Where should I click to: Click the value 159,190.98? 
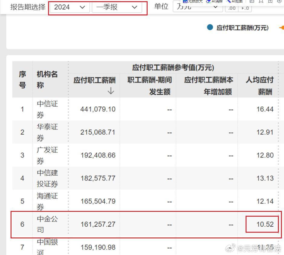click(98, 247)
